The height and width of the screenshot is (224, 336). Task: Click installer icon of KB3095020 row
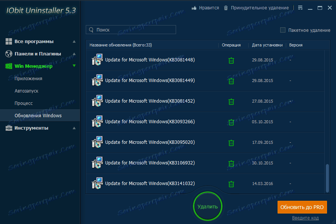pyautogui.click(x=97, y=142)
